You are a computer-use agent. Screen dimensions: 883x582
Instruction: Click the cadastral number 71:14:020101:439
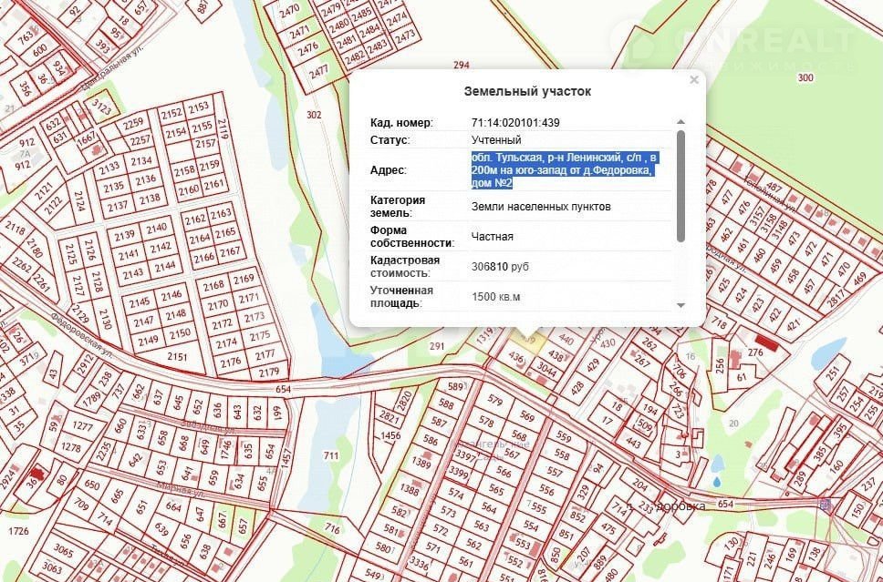515,122
